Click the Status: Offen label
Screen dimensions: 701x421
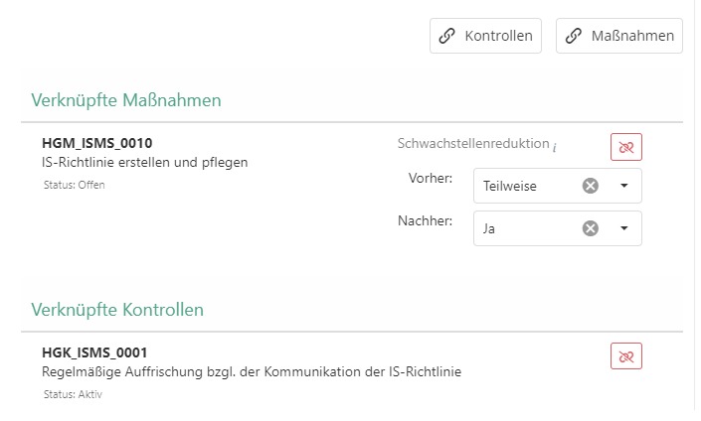pyautogui.click(x=75, y=185)
